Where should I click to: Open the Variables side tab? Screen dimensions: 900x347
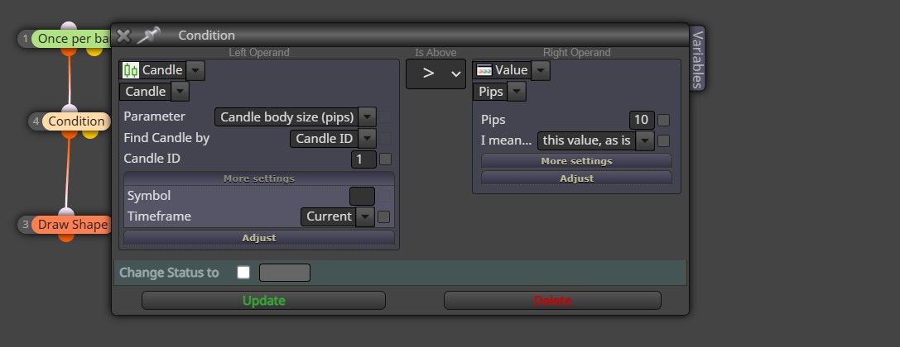697,59
